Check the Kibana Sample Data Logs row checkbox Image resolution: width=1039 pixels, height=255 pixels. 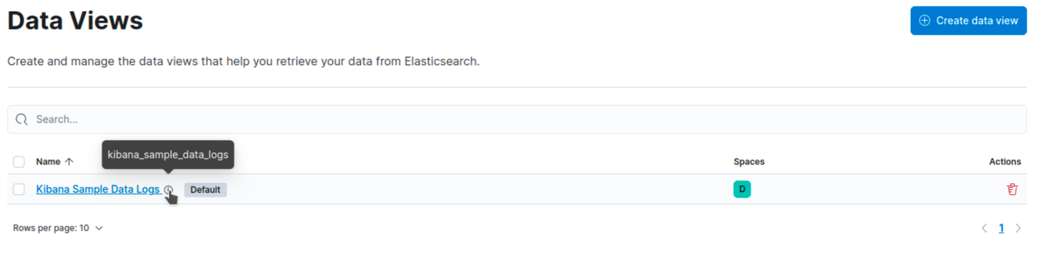click(x=19, y=189)
